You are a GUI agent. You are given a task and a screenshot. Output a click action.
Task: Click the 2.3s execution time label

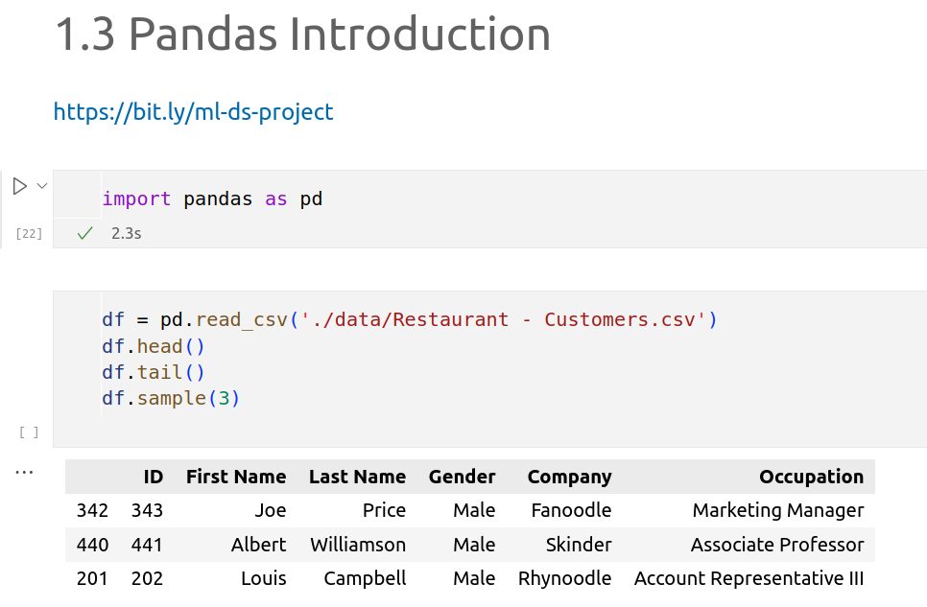pos(126,233)
